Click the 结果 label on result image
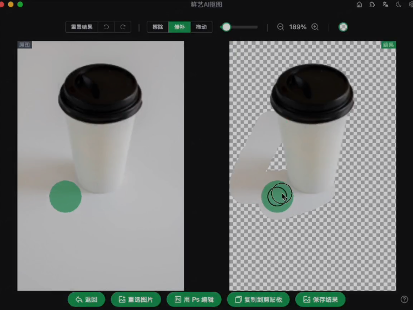 point(389,45)
